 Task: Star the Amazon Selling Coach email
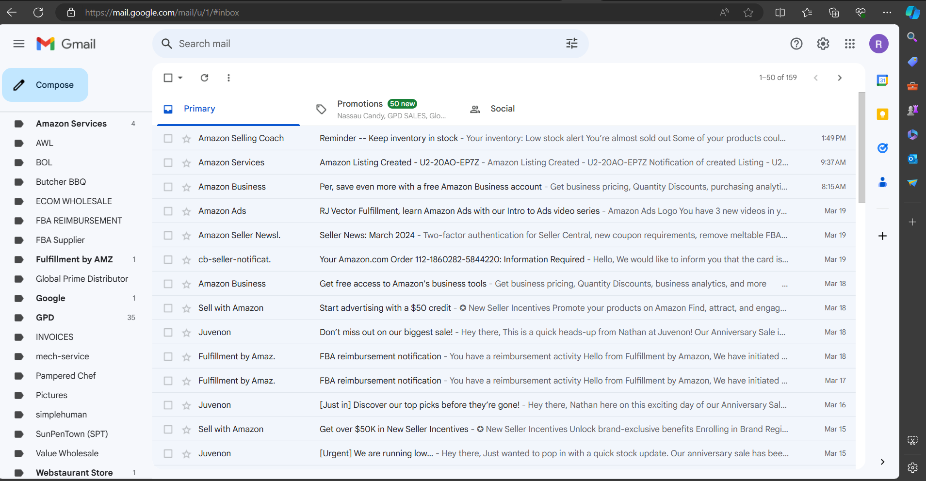(187, 139)
